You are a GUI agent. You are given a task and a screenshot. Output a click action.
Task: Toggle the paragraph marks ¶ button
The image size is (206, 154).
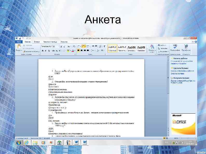(x=105, y=46)
